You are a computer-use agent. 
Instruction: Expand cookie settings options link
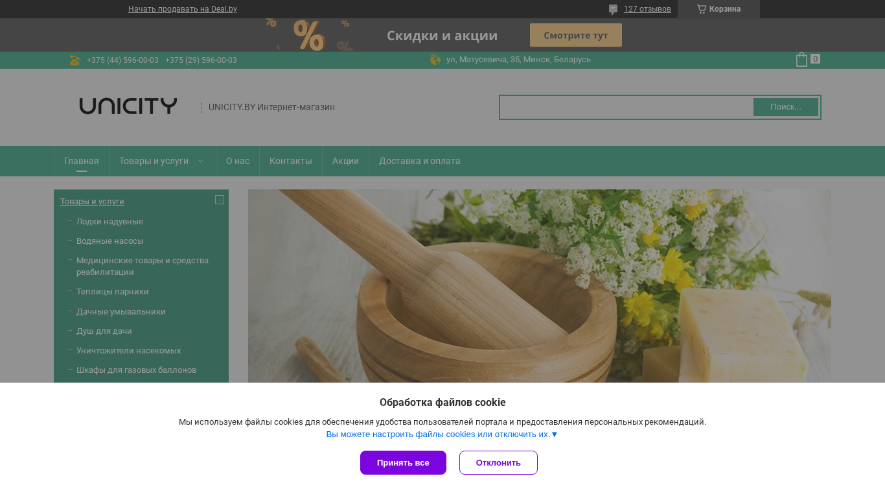442,434
